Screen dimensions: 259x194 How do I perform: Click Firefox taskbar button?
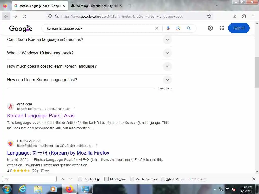pyautogui.click(x=69, y=189)
